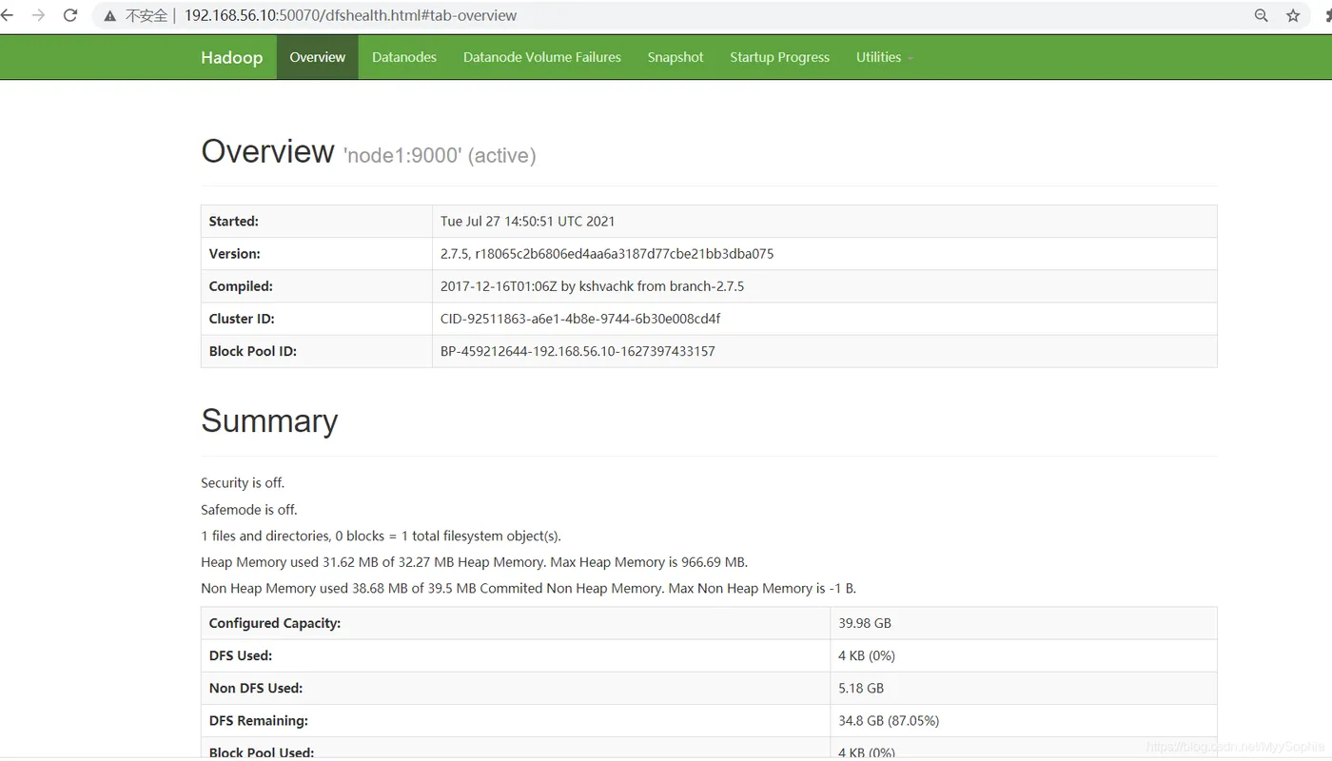
Task: Go to the Snapshot tab
Action: point(676,57)
